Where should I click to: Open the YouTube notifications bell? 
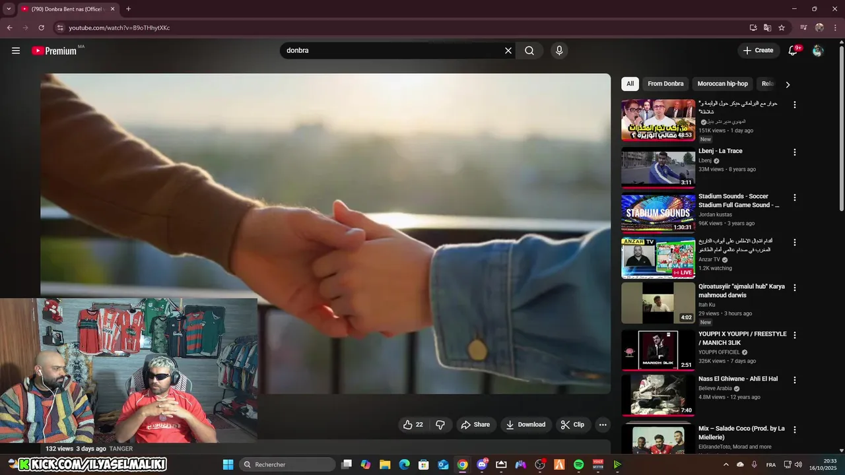[x=794, y=50]
